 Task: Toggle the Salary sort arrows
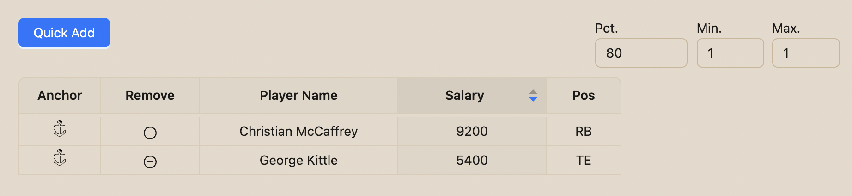tap(533, 95)
